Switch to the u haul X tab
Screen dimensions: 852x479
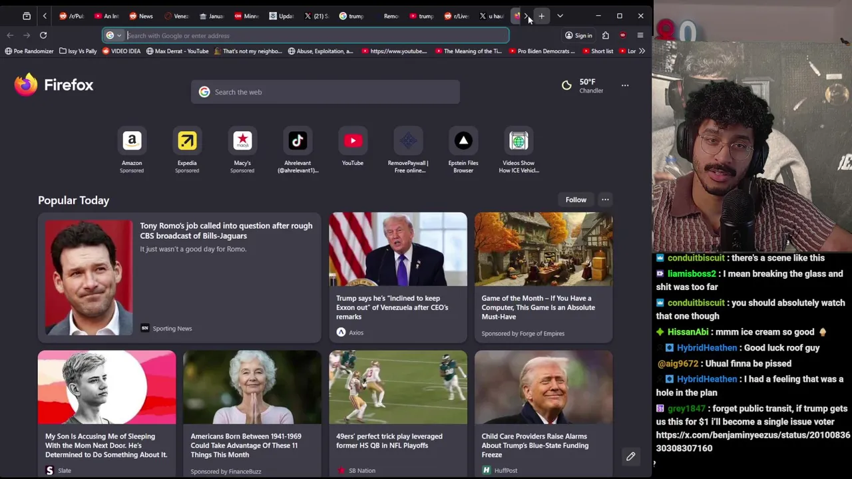click(491, 16)
